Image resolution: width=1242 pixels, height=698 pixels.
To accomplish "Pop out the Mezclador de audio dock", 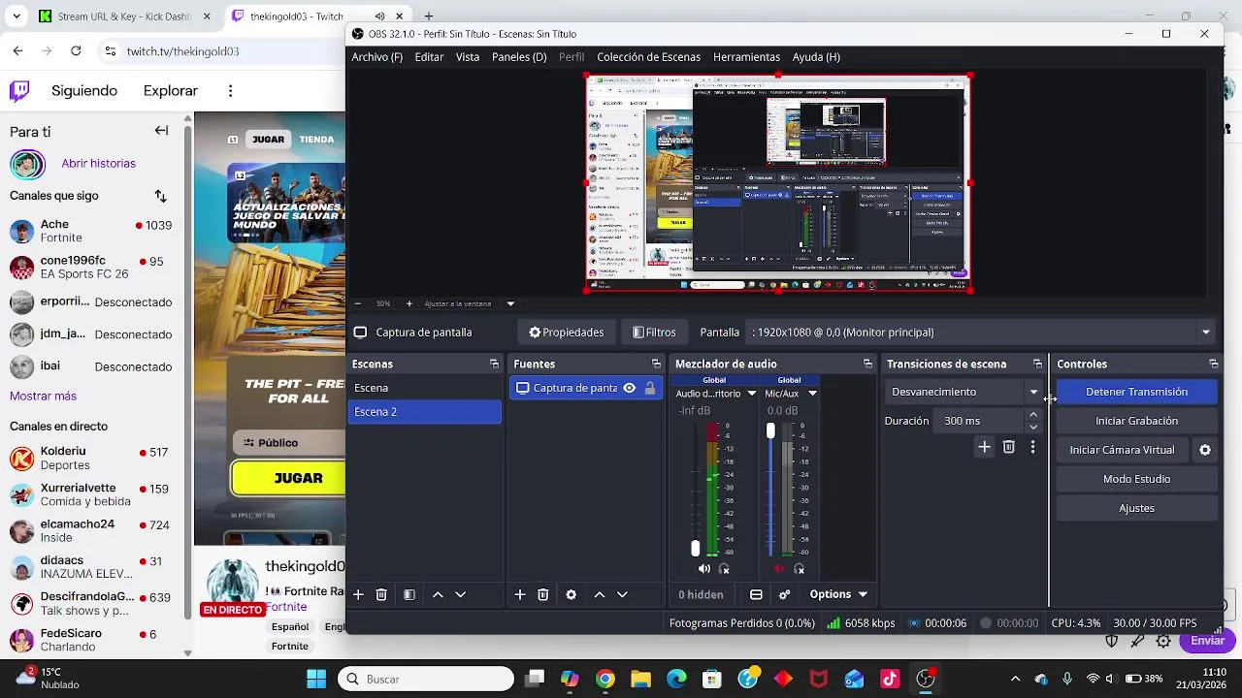I will (x=867, y=364).
